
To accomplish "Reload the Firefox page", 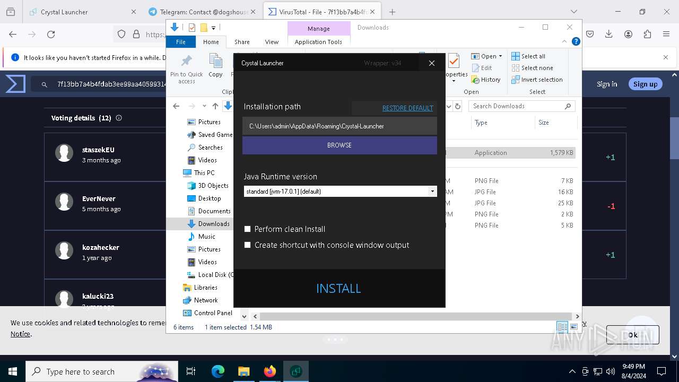I will (51, 34).
